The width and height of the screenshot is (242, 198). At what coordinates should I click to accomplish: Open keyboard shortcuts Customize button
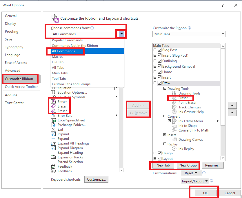click(96, 180)
